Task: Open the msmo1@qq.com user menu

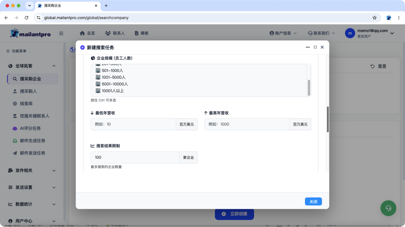Action: point(370,33)
